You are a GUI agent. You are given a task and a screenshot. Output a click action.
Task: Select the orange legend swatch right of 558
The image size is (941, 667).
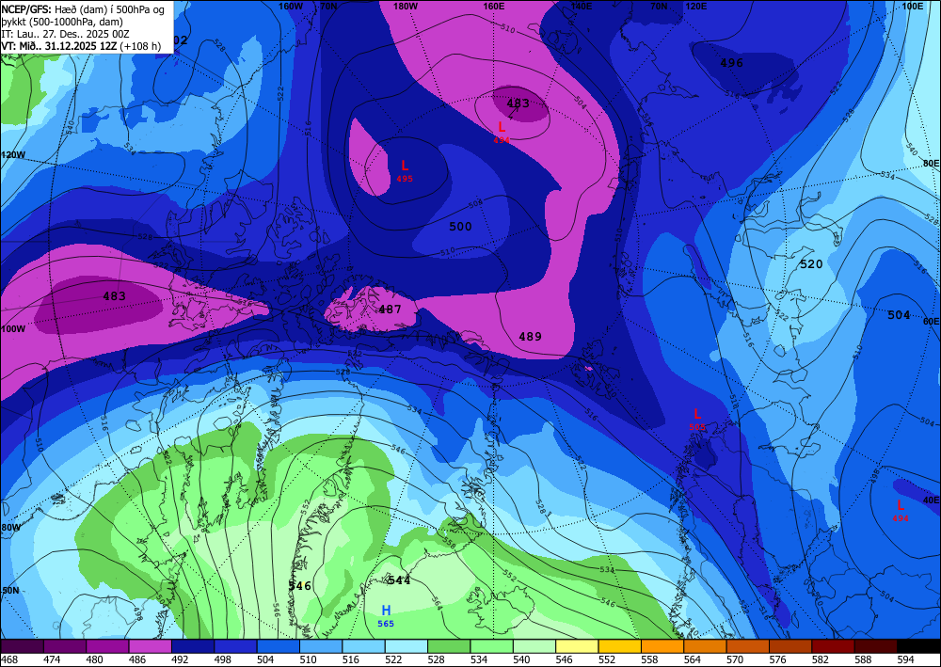662,646
